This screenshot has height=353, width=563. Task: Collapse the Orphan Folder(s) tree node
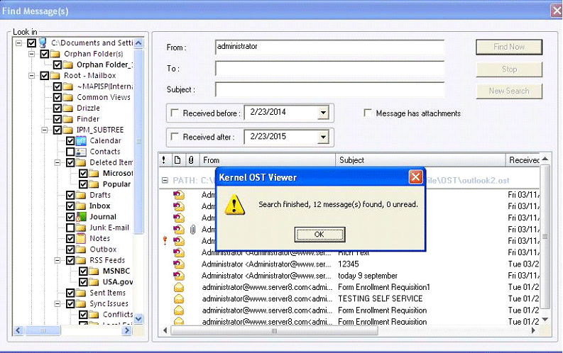tap(32, 54)
